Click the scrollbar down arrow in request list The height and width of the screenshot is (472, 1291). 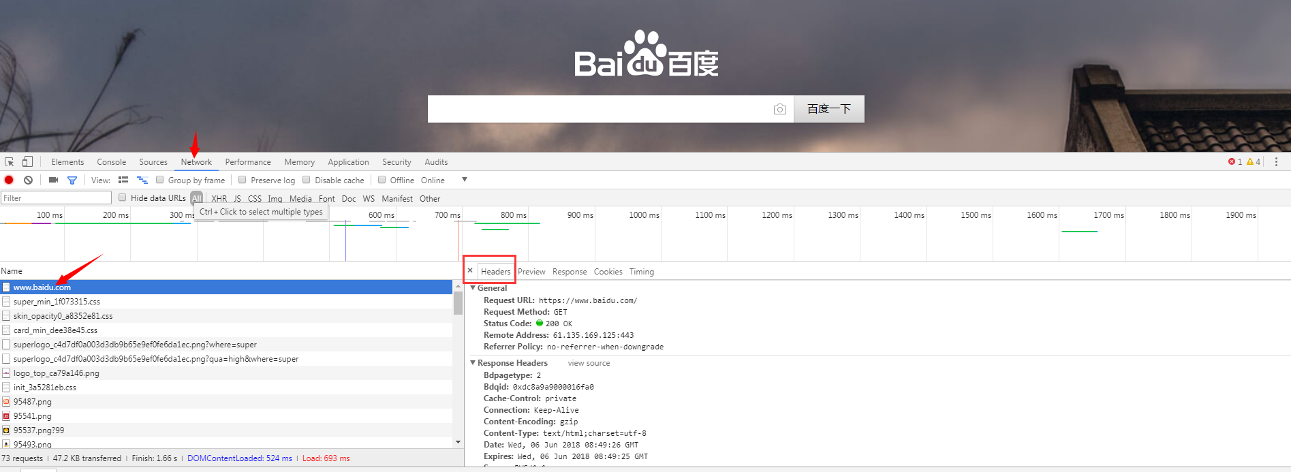(x=458, y=442)
